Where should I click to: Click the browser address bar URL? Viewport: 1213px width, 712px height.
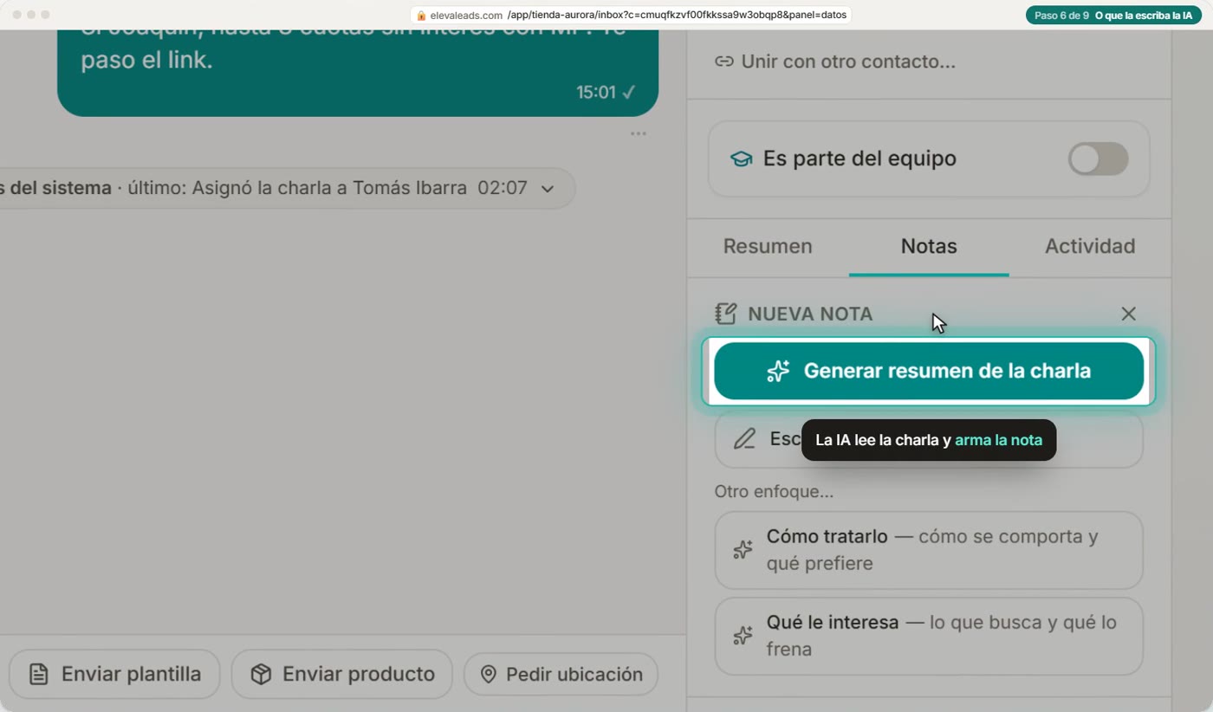coord(631,15)
